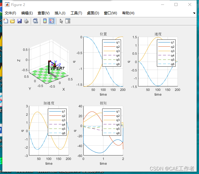
Task: Click q2 entry in 速度 legend
Action: pos(166,47)
